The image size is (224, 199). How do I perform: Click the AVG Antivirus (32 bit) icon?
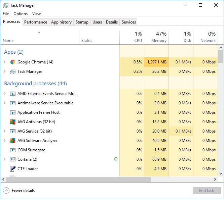(13, 122)
